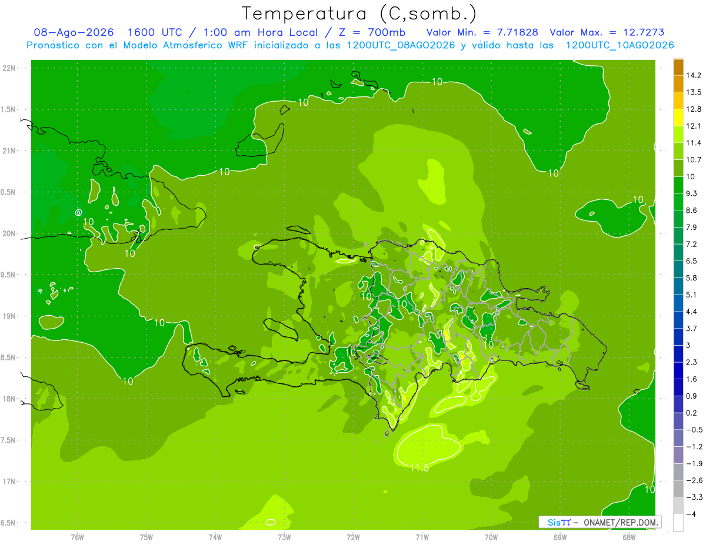
Task: Click the orange-brown swatch above 14.2
Action: pos(678,67)
